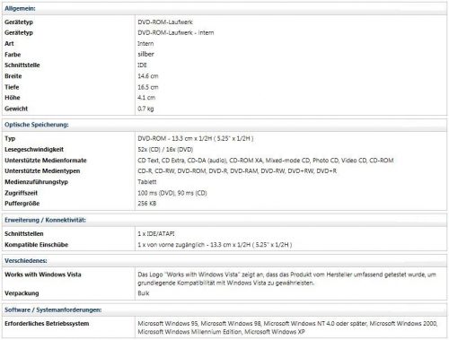
Task: Click the 'DVD-ROM - 13.3 cm x 1/2H' Typ value
Action: pyautogui.click(x=196, y=138)
